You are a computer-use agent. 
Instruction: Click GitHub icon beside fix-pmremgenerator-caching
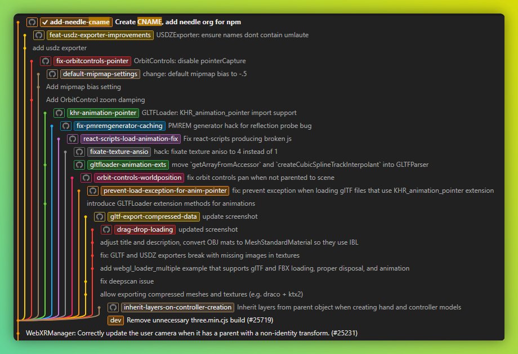pos(66,126)
